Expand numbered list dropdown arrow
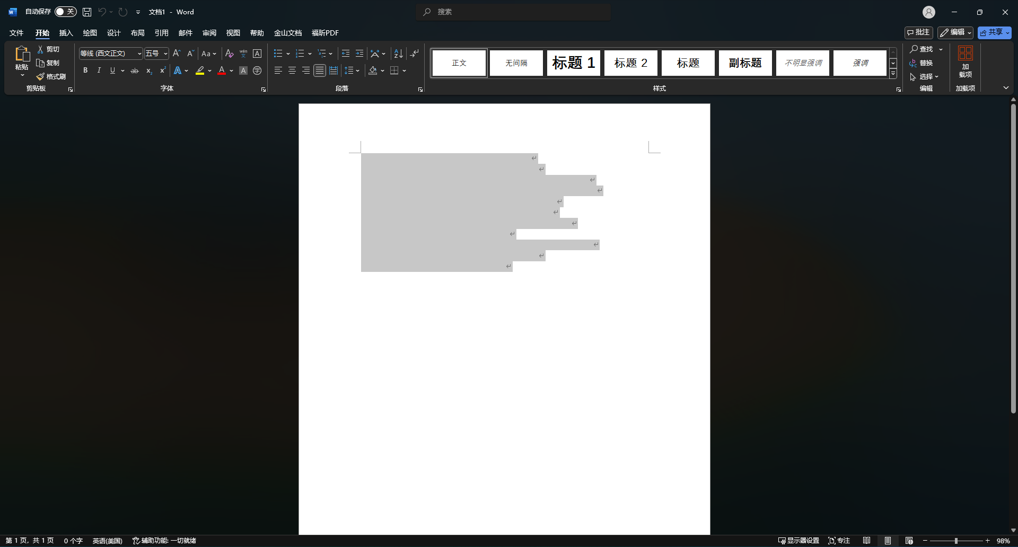1018x547 pixels. point(310,54)
